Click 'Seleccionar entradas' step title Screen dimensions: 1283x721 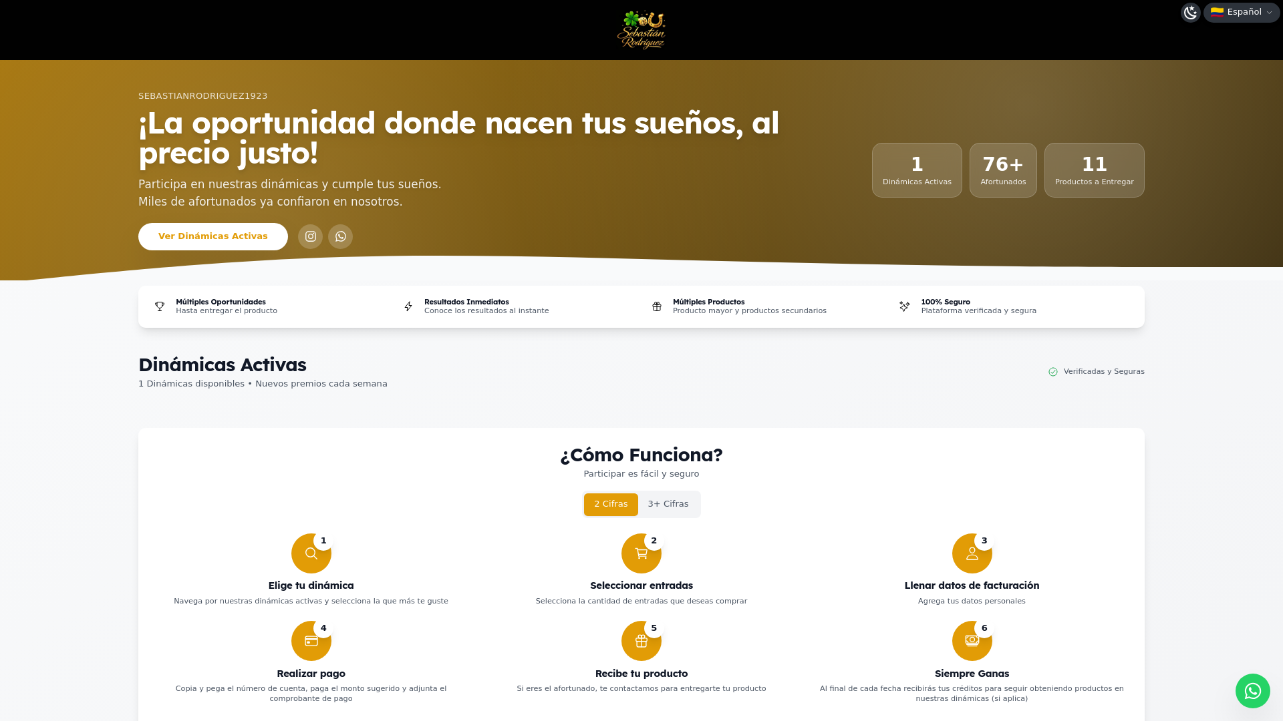point(641,585)
